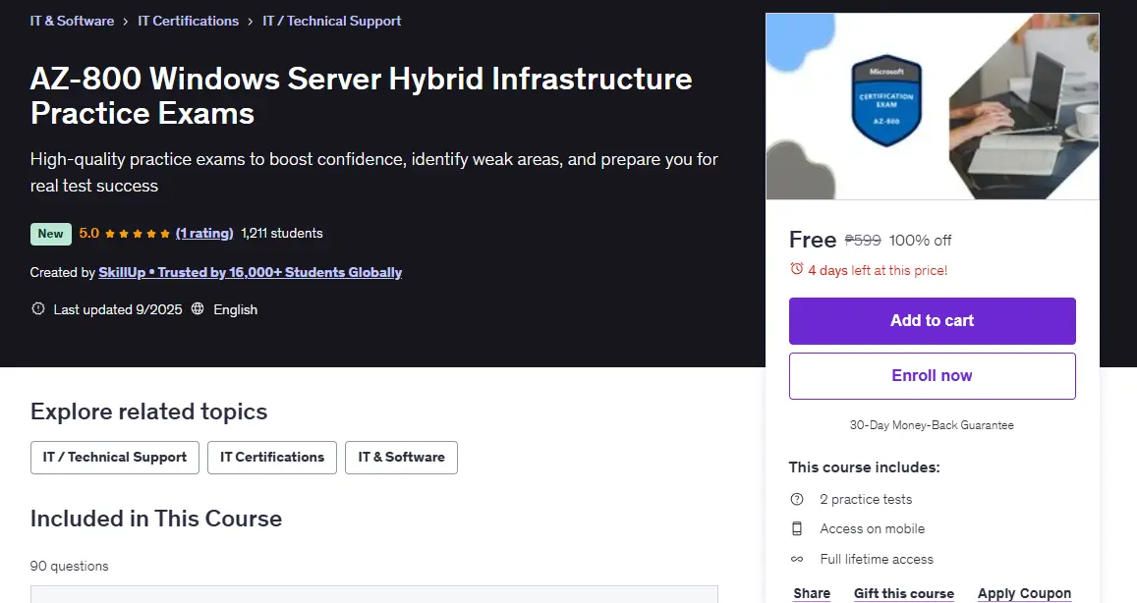Click the question mark icon beside practice tests

click(797, 499)
